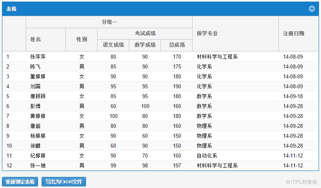
Task: Click the 表格 panel title
Action: (x=11, y=9)
